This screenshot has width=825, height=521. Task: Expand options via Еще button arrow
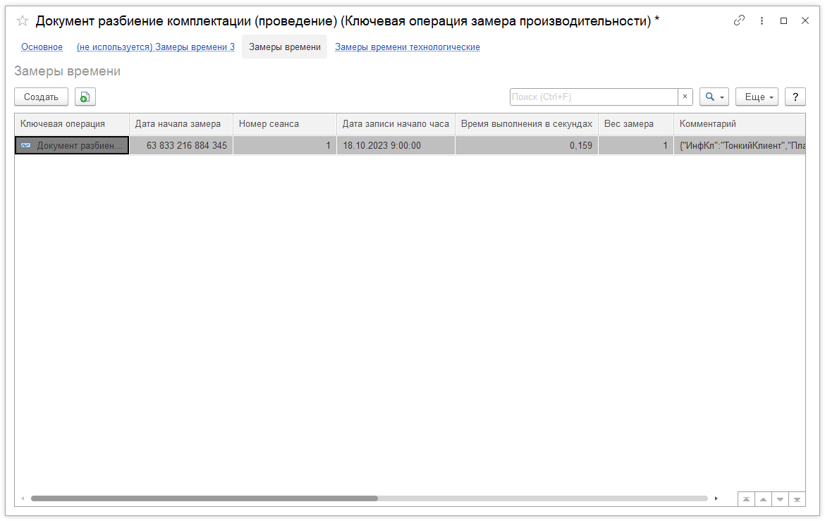point(769,97)
